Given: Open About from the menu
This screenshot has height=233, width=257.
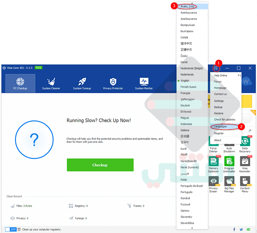Looking at the screenshot, I should pyautogui.click(x=226, y=140).
